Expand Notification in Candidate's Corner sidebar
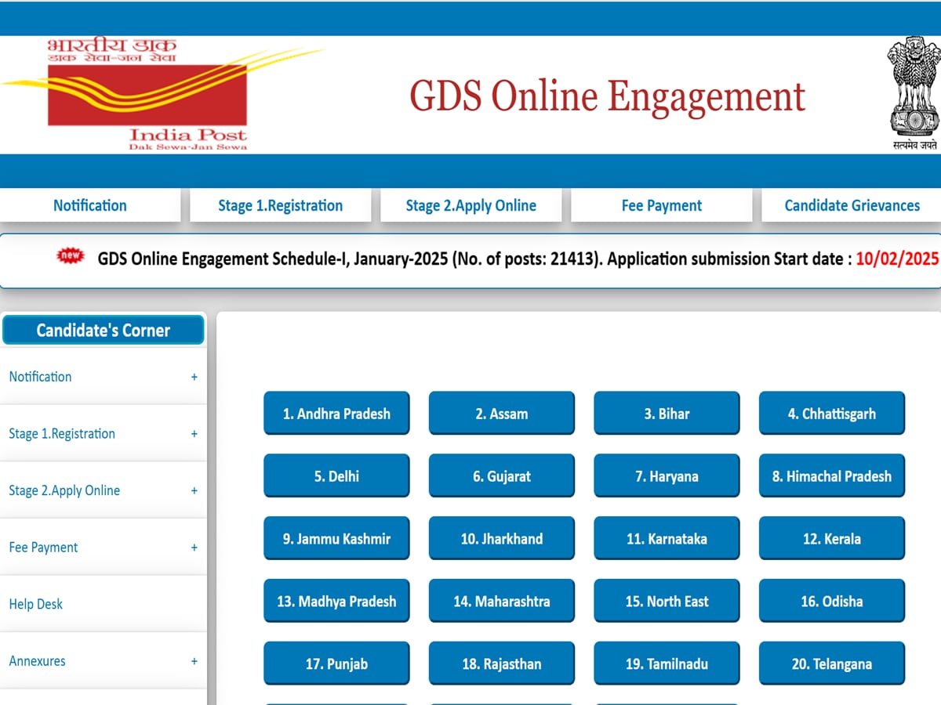 click(104, 377)
